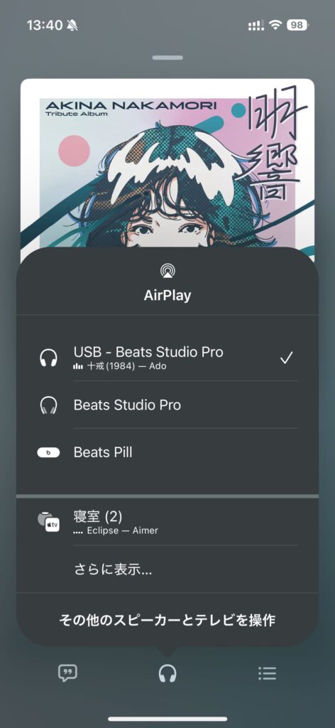Tap the 十戒 (1984) — Ado now playing subtitle
This screenshot has width=335, height=728.
point(119,366)
